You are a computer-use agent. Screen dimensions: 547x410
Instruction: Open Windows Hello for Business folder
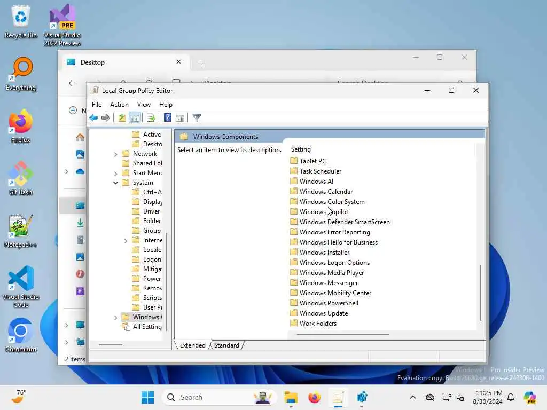tap(334, 242)
